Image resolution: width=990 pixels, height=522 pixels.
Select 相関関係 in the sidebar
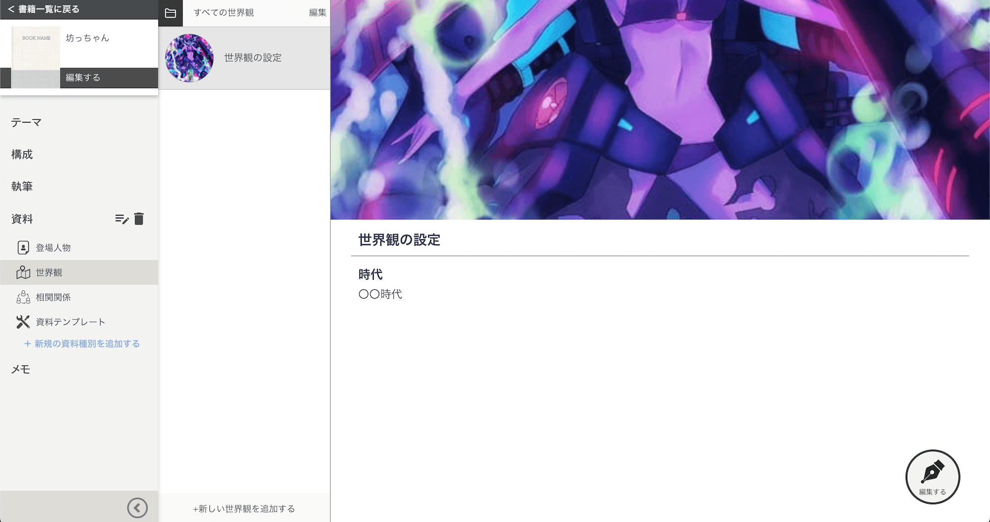click(79, 297)
